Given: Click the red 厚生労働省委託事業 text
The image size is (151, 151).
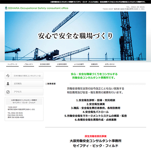Looking at the screenshot, I should click(x=95, y=136).
